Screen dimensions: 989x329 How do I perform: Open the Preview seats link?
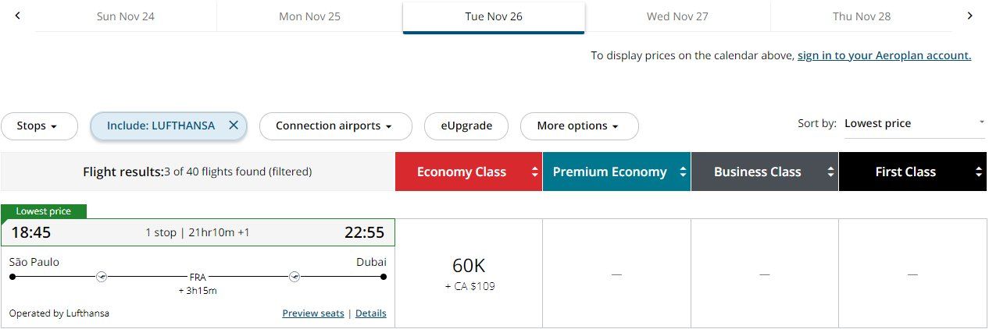(312, 313)
